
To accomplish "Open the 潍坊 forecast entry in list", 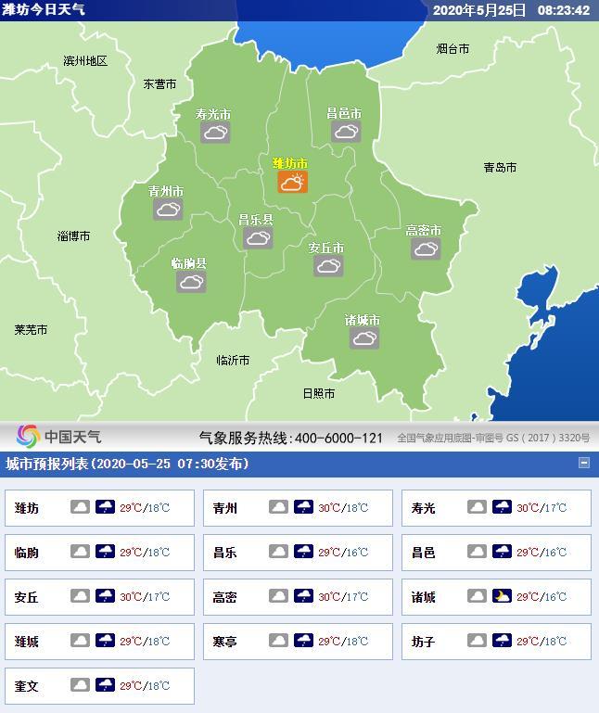I will (x=28, y=508).
